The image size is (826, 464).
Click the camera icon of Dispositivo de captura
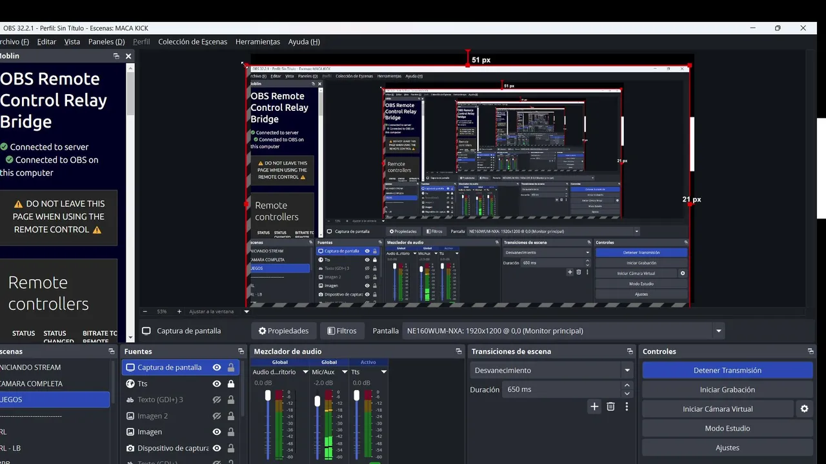point(130,448)
